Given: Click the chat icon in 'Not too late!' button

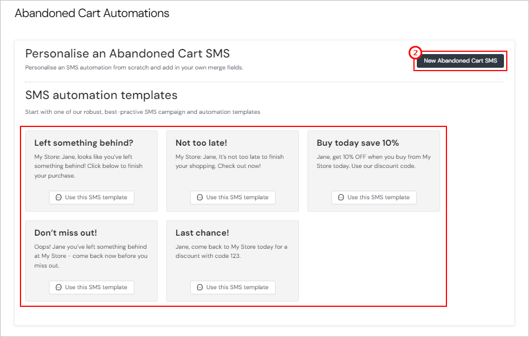Looking at the screenshot, I should coord(200,198).
